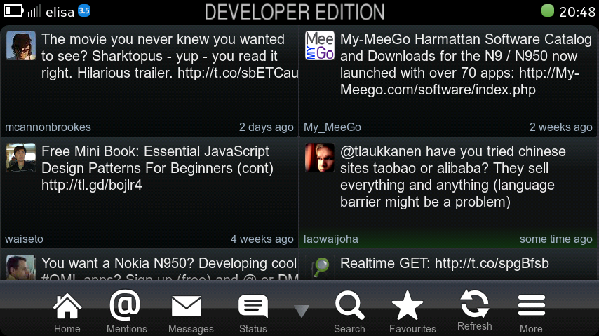
Task: Tap '2 weeks ago' timestamp
Action: pos(561,127)
